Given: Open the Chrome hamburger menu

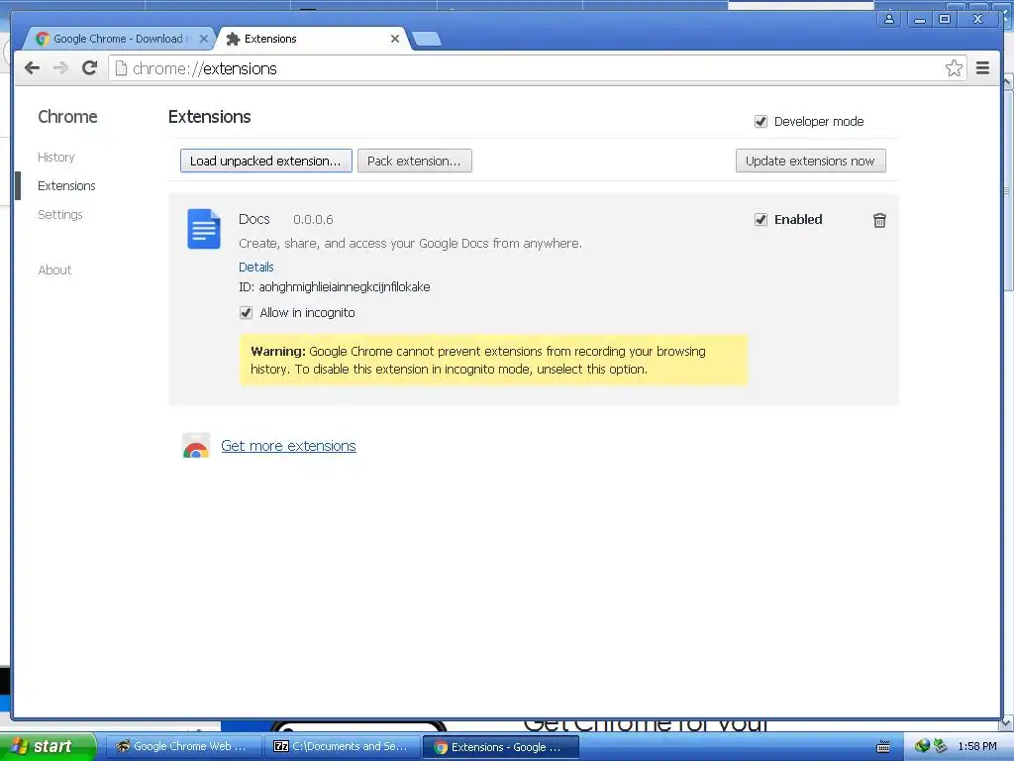Looking at the screenshot, I should (982, 68).
